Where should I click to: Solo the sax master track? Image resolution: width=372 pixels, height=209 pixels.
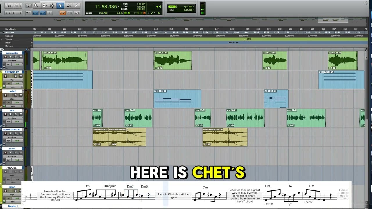(x=15, y=57)
